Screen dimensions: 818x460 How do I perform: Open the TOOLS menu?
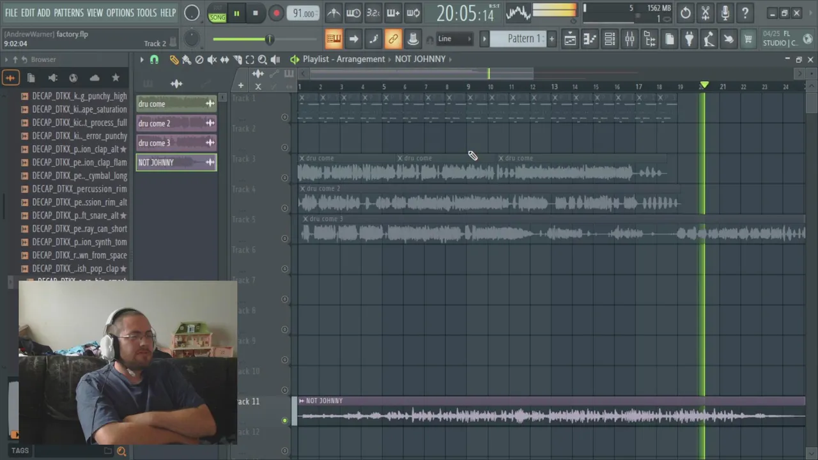click(x=146, y=13)
